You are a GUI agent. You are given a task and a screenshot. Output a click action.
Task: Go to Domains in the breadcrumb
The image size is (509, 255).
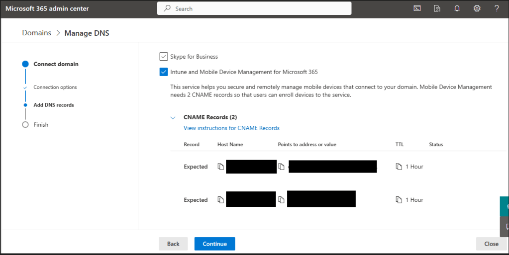click(36, 33)
